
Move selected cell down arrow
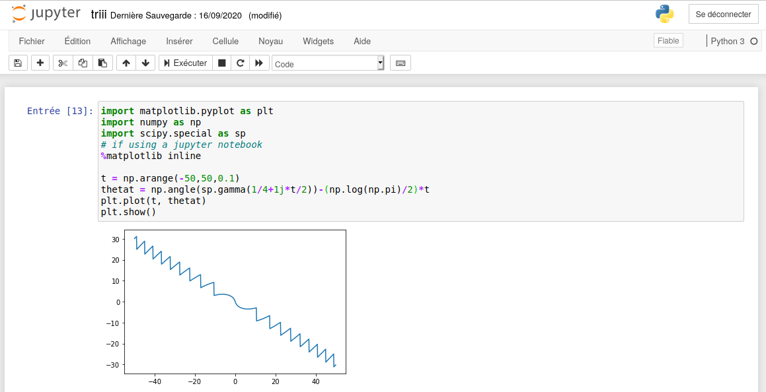point(145,63)
